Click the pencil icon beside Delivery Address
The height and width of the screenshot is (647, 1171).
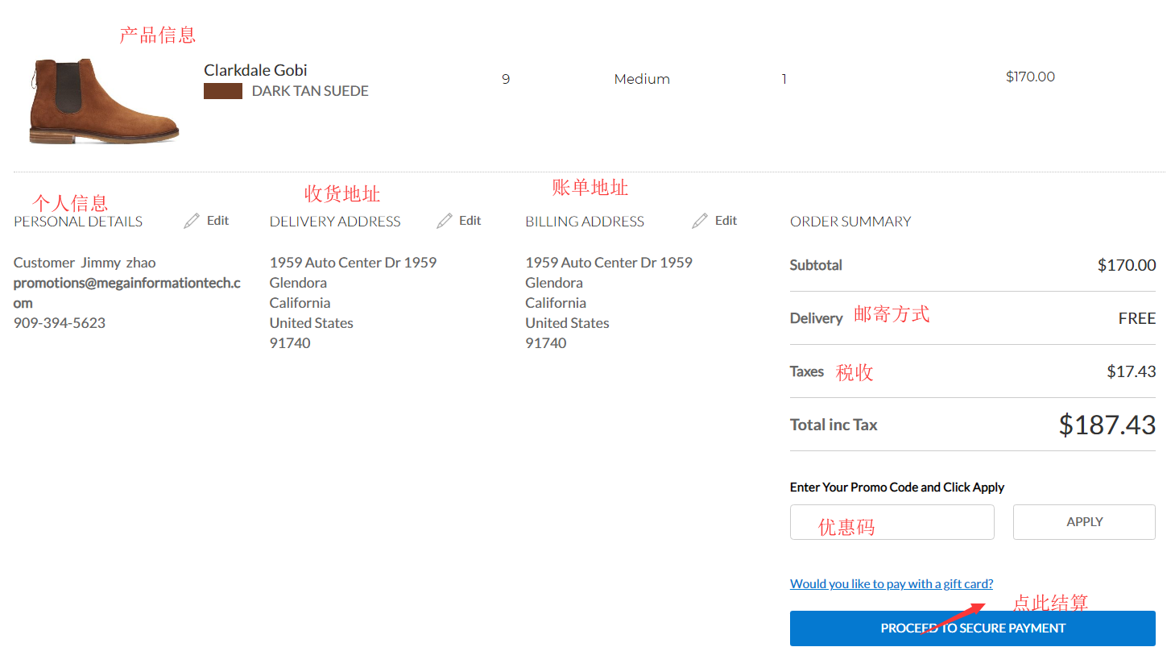445,221
